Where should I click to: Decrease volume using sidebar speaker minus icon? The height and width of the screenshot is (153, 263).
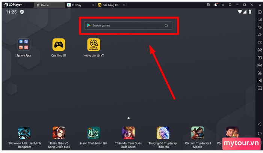click(260, 35)
